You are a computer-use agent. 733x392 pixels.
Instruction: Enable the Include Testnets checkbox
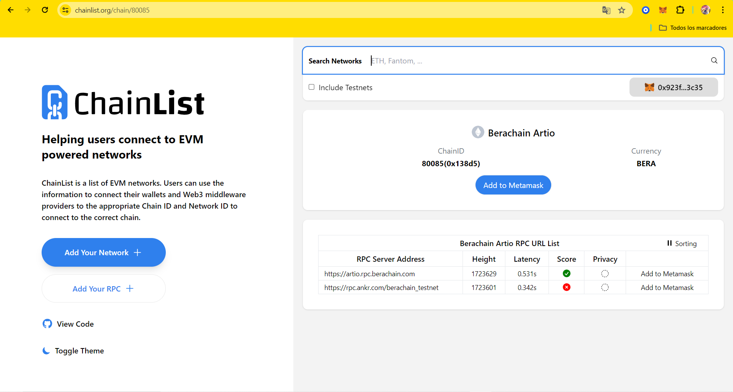point(312,87)
